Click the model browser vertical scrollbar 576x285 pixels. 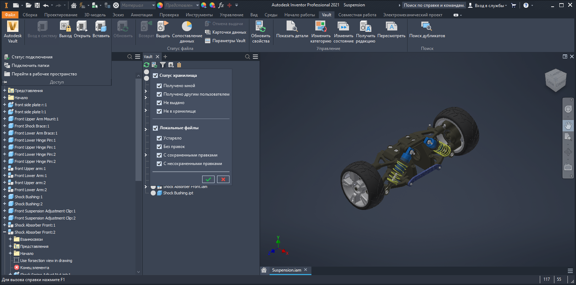click(138, 129)
